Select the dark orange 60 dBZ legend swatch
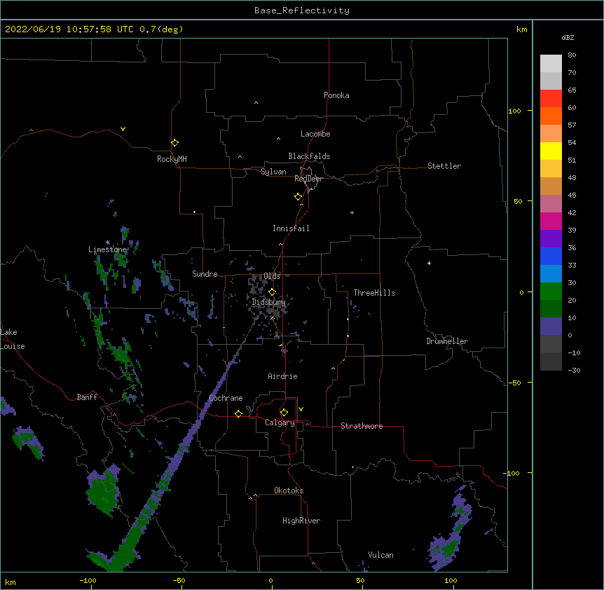The image size is (604, 590). tap(551, 116)
